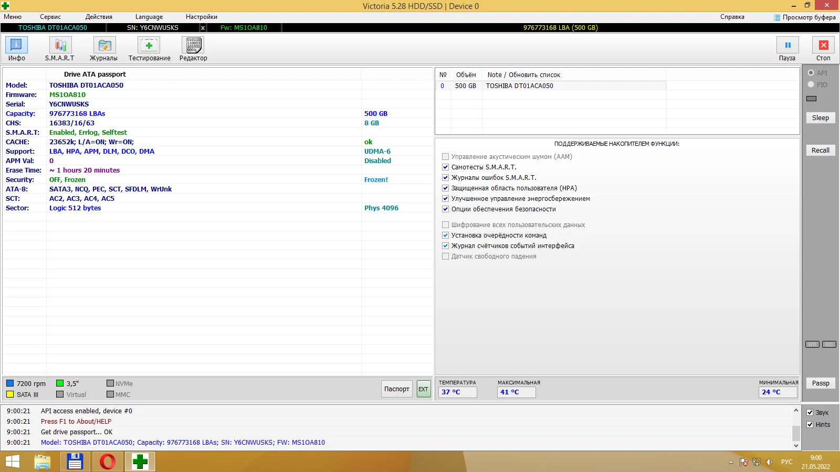
Task: Toggle Журналы ошибок S.M.A.R.T. checkbox
Action: click(x=446, y=178)
